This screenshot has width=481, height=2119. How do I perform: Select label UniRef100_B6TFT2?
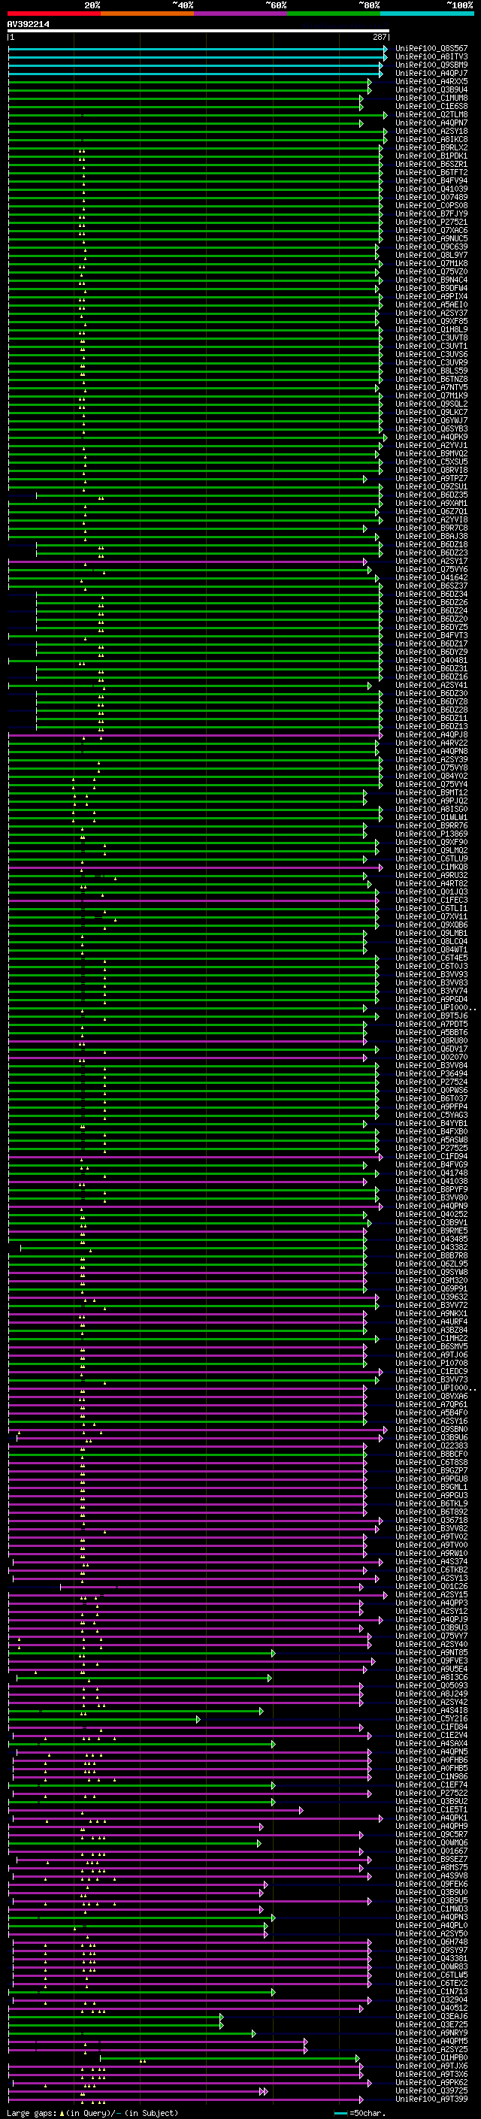click(x=431, y=172)
